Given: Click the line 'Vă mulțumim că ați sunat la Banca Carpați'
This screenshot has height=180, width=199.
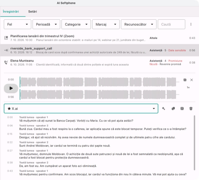Looking at the screenshot, I should pyautogui.click(x=76, y=121).
